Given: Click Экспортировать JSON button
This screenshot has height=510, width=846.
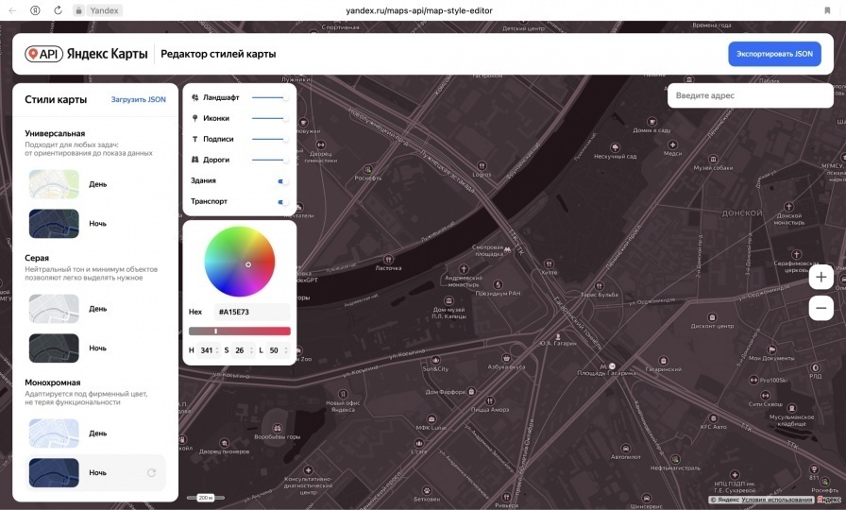Looking at the screenshot, I should [x=775, y=54].
